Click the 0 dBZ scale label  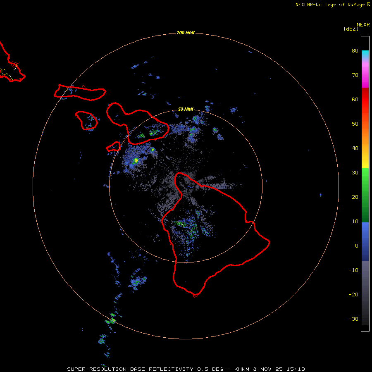(x=357, y=246)
